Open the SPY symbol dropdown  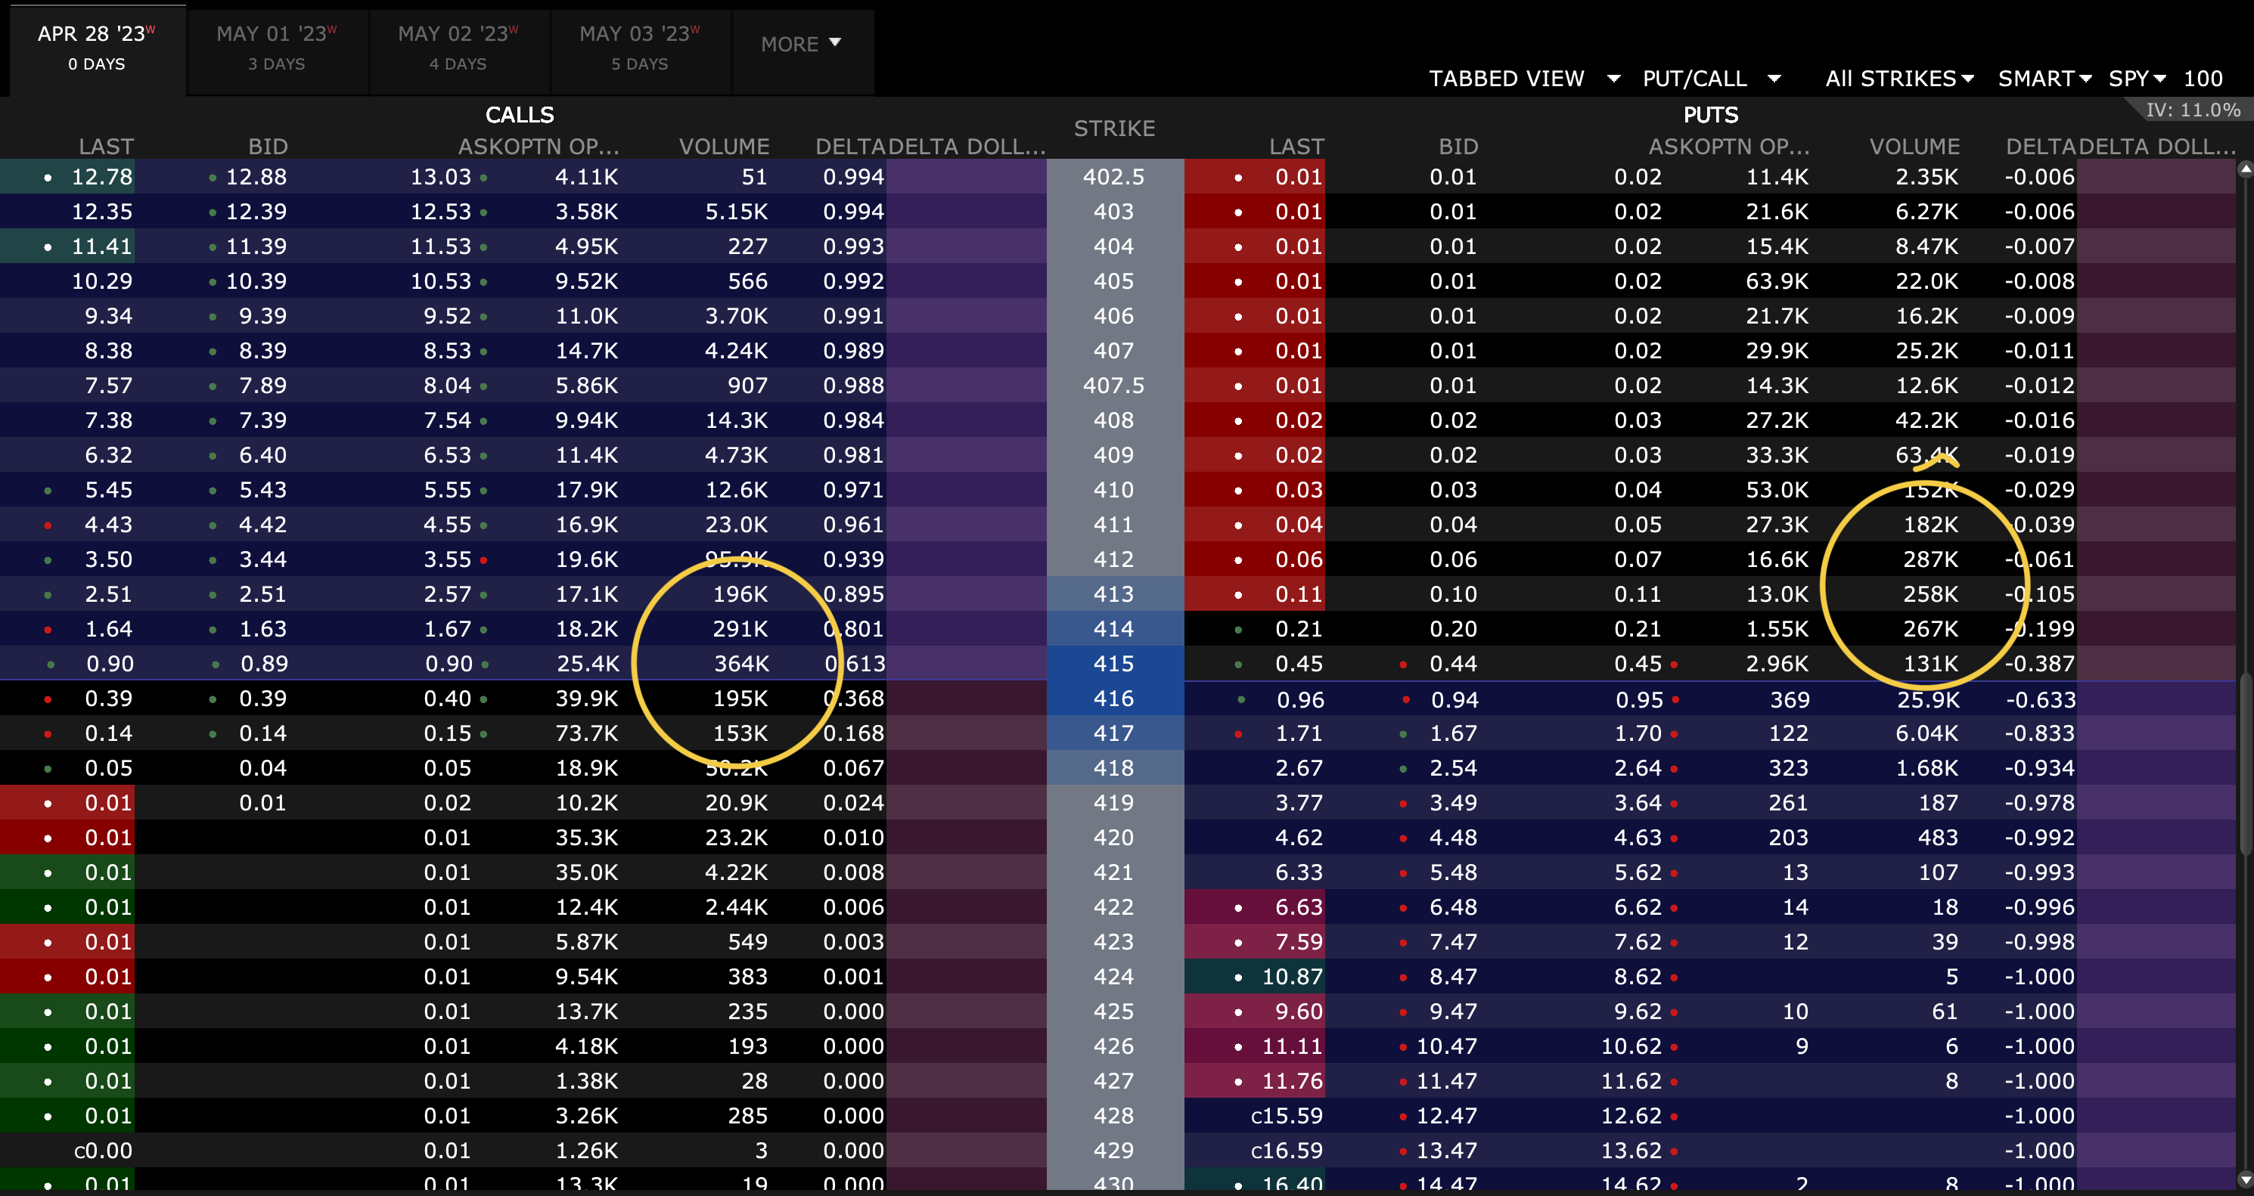coord(2137,79)
